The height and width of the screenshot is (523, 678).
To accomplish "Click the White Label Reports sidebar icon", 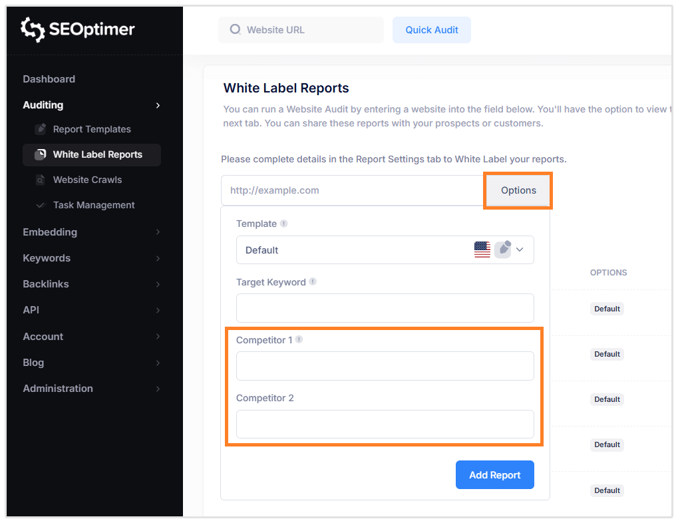I will [x=41, y=154].
